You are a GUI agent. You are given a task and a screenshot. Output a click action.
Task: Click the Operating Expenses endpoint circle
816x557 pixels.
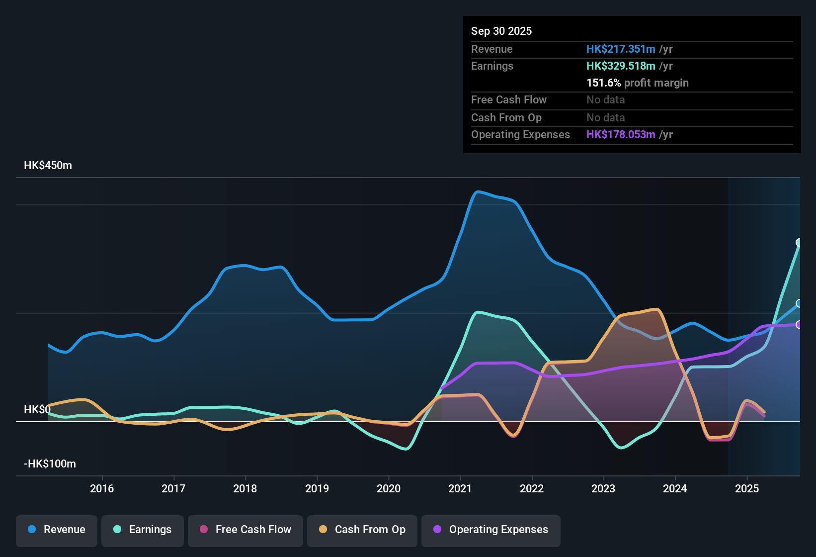point(799,324)
